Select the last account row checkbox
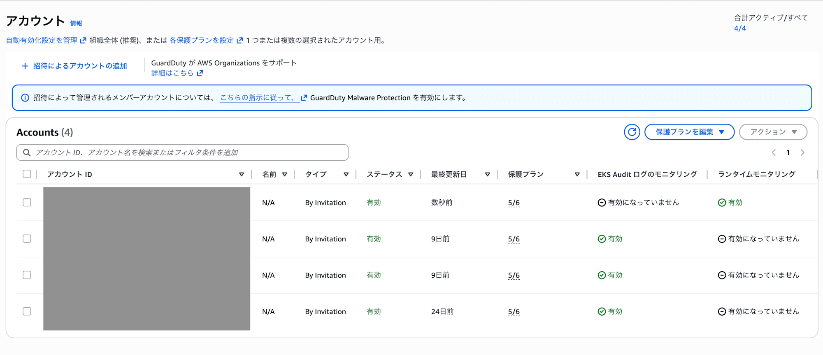The image size is (823, 355). click(x=27, y=311)
